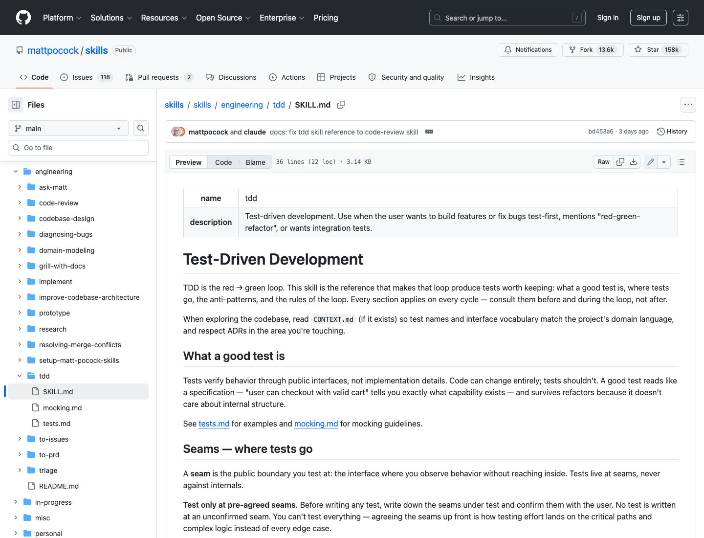Collapse the Files side panel icon

pos(16,105)
